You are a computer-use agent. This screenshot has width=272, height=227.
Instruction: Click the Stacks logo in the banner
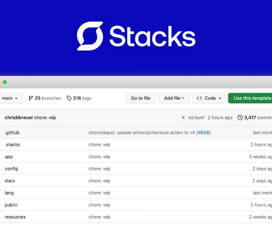(136, 36)
